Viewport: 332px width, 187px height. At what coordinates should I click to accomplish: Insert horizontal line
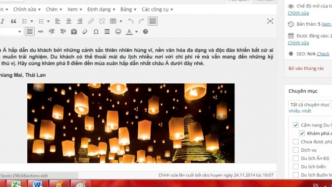(107, 32)
